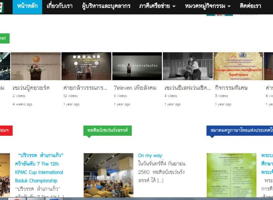Select the '6 videos' count text
The height and width of the screenshot is (200, 273).
point(120,96)
